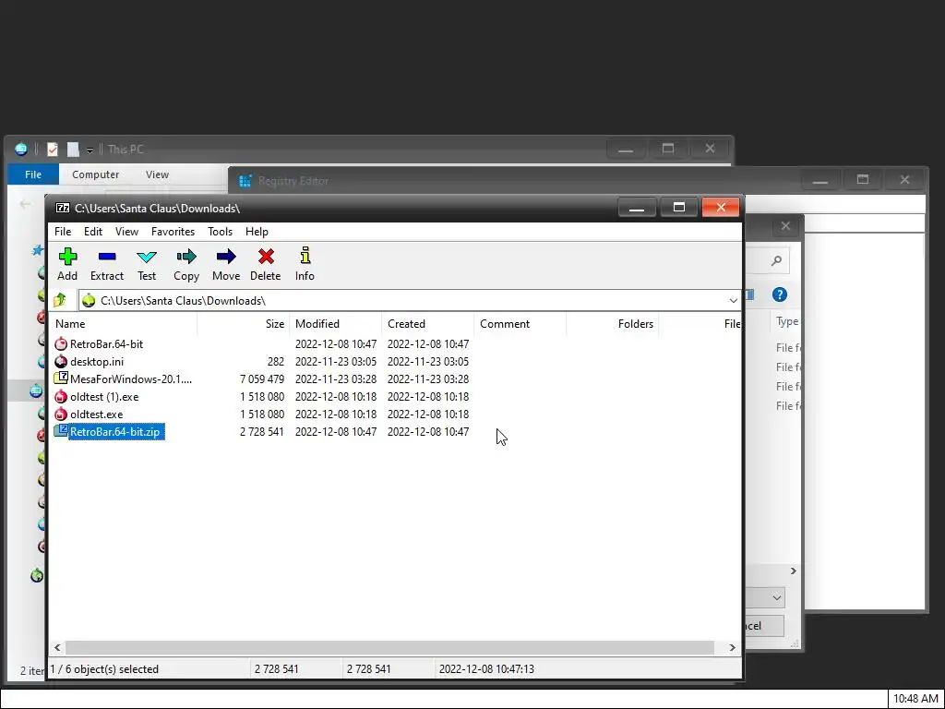Click 7-Zip title bar app icon
The width and height of the screenshot is (945, 709).
(x=63, y=208)
